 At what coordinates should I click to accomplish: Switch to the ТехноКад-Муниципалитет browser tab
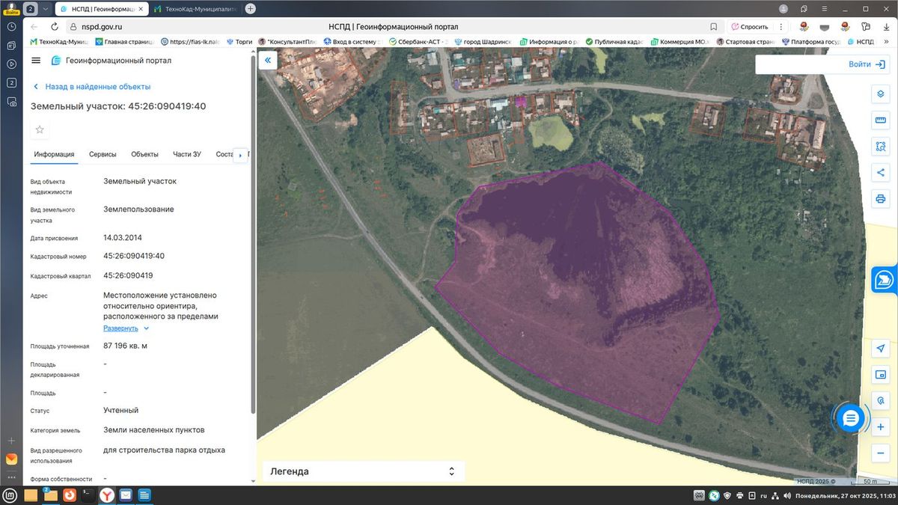coord(195,9)
